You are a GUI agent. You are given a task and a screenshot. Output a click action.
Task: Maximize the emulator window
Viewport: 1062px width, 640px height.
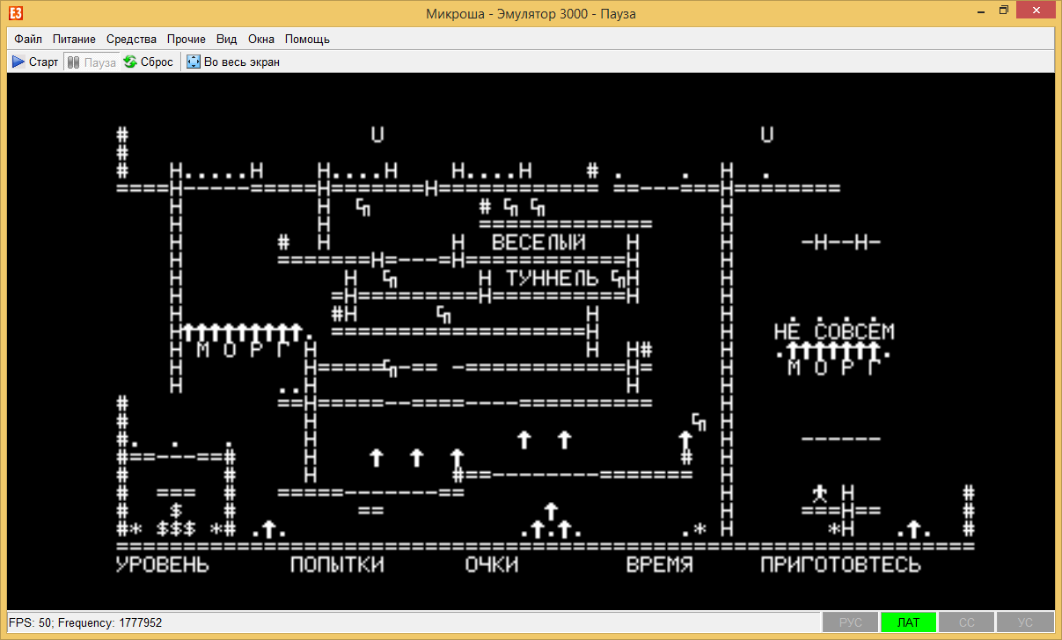[1004, 12]
